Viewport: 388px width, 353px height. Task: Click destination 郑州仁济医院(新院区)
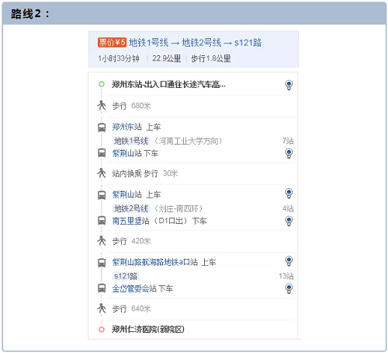click(x=148, y=330)
